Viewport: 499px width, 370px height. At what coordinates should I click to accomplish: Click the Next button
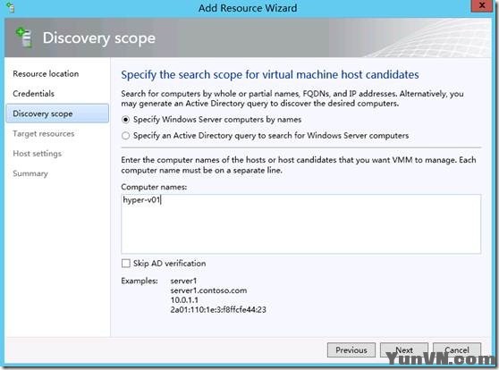click(404, 350)
